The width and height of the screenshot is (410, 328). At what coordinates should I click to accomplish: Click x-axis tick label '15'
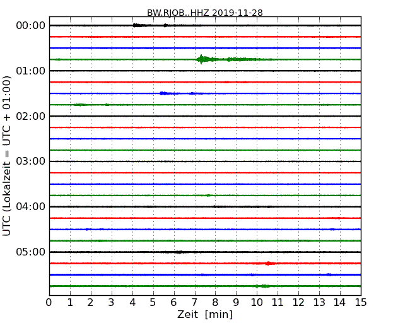point(361,302)
